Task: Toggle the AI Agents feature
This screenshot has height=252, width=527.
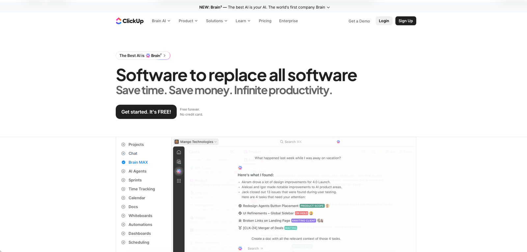Action: click(123, 171)
